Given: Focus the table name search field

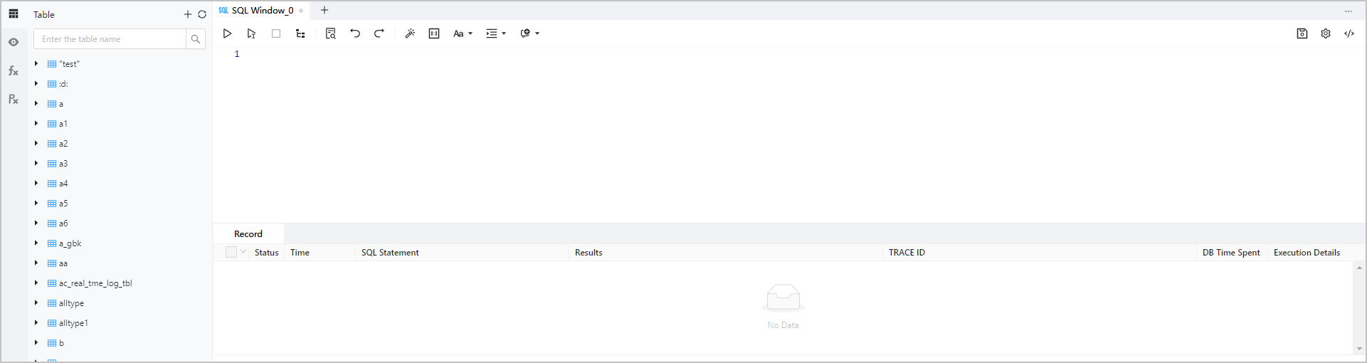Looking at the screenshot, I should point(110,39).
